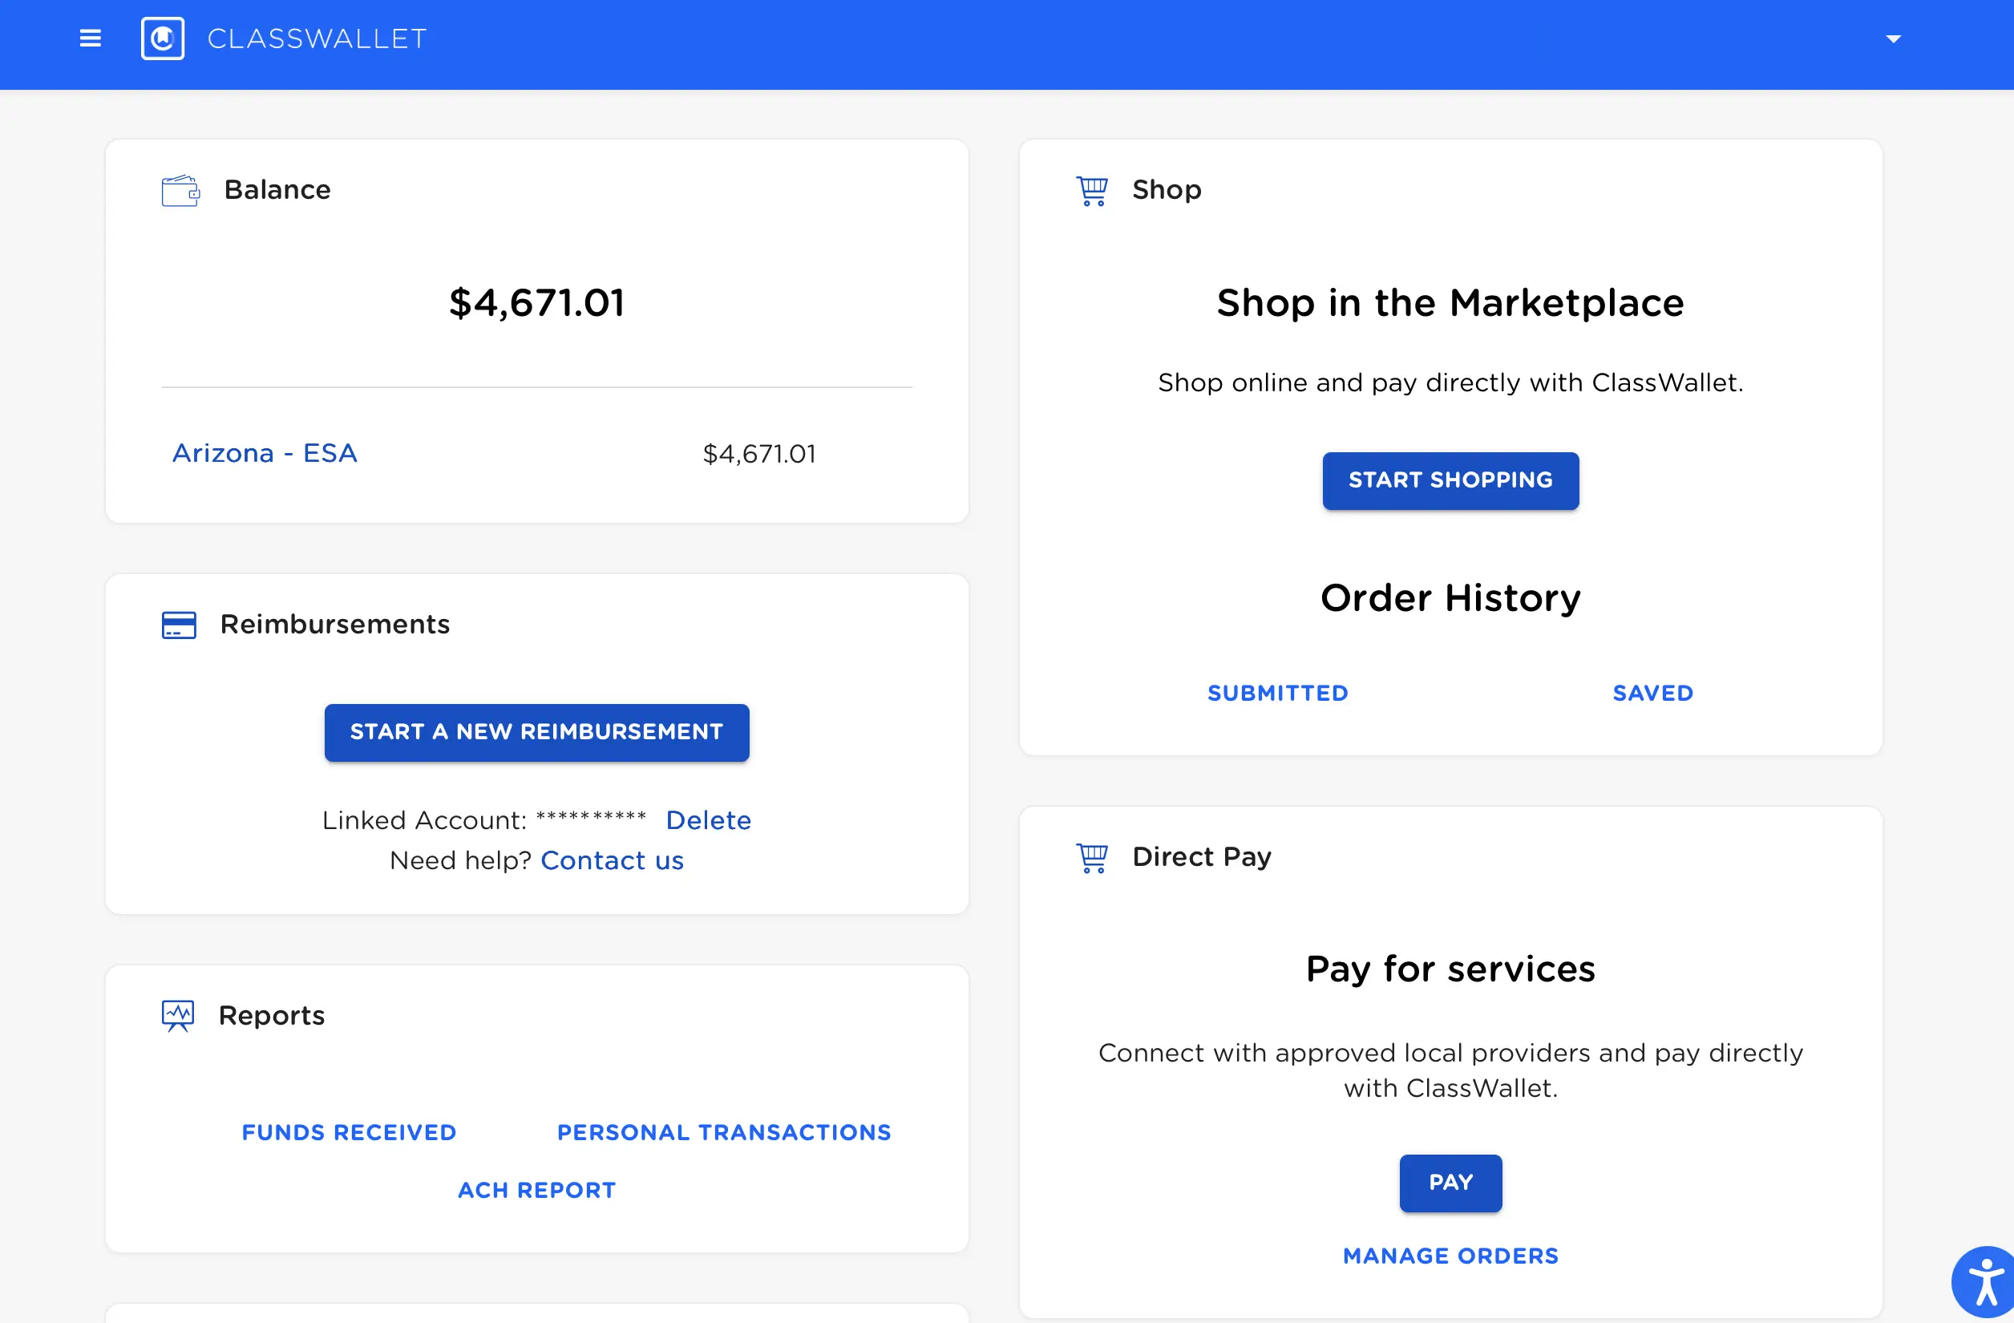Click the Shop cart icon
The width and height of the screenshot is (2014, 1323).
[1092, 191]
